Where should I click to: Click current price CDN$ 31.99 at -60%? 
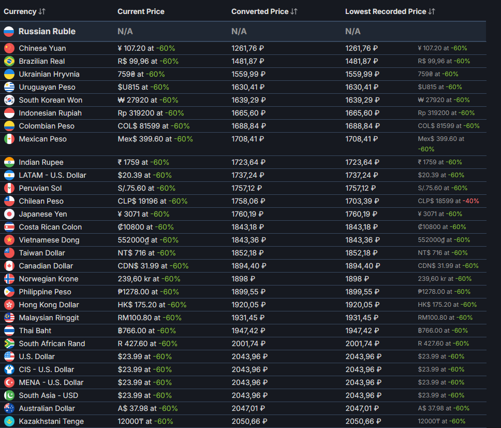(x=153, y=266)
